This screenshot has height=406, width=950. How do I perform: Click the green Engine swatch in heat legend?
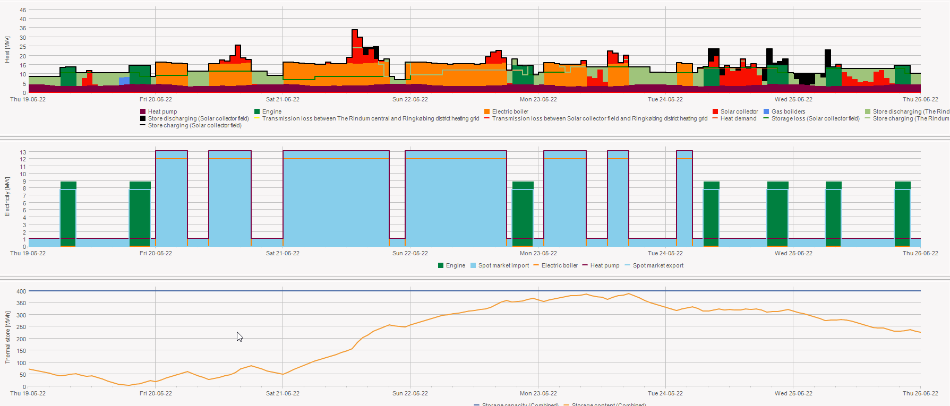pyautogui.click(x=257, y=111)
